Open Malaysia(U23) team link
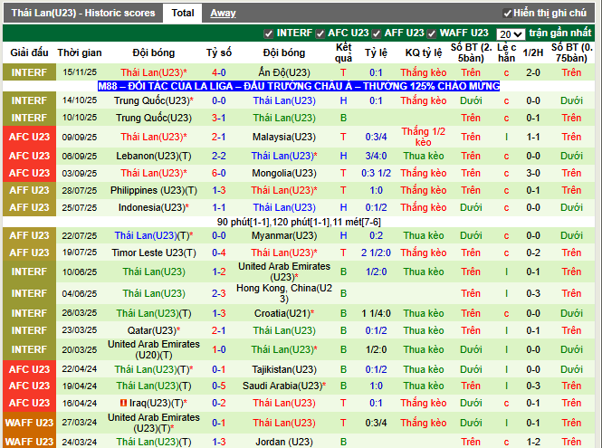The image size is (602, 448). coord(284,137)
